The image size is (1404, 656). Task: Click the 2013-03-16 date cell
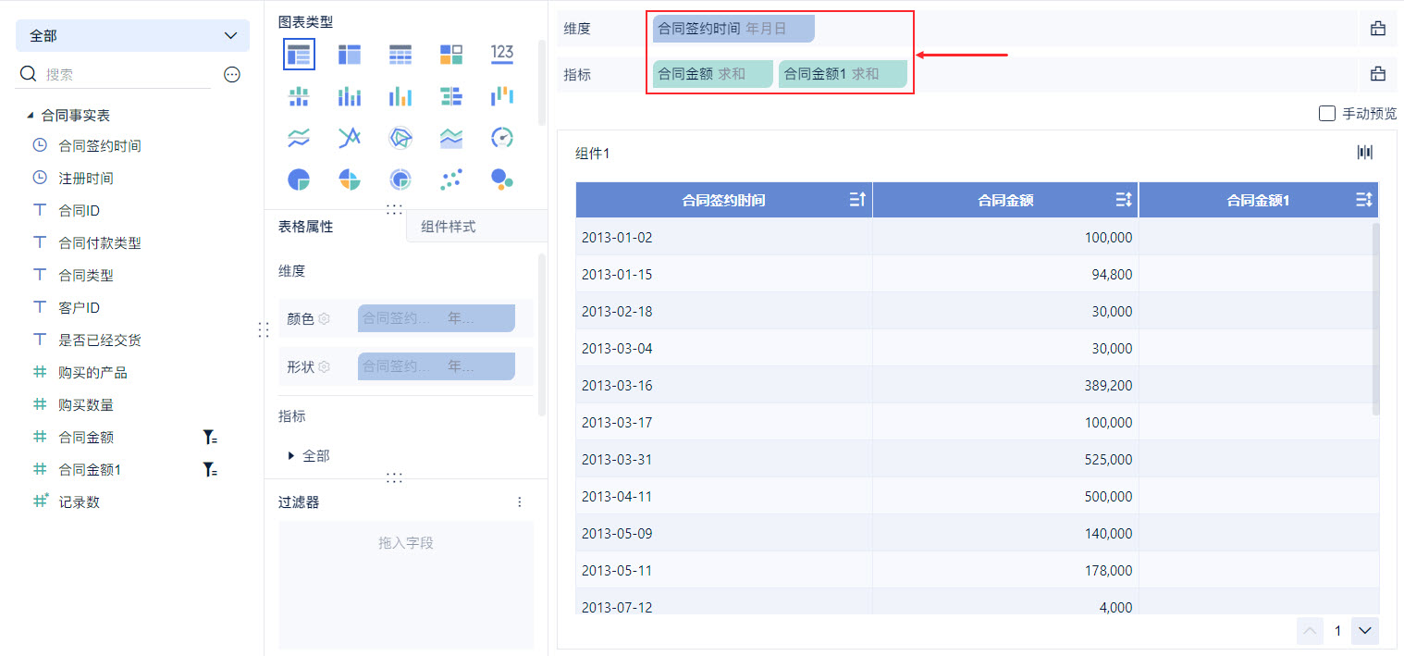pyautogui.click(x=724, y=385)
